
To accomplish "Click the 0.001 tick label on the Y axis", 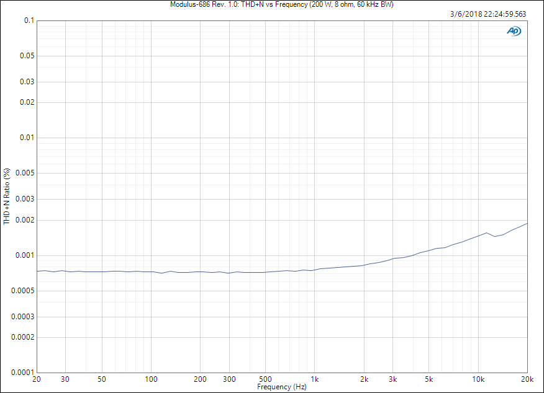I will pyautogui.click(x=25, y=255).
